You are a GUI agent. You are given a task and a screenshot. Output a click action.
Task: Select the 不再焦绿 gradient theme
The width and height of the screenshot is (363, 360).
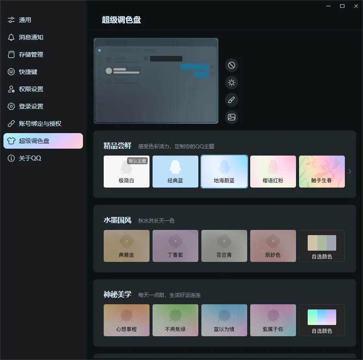click(175, 320)
